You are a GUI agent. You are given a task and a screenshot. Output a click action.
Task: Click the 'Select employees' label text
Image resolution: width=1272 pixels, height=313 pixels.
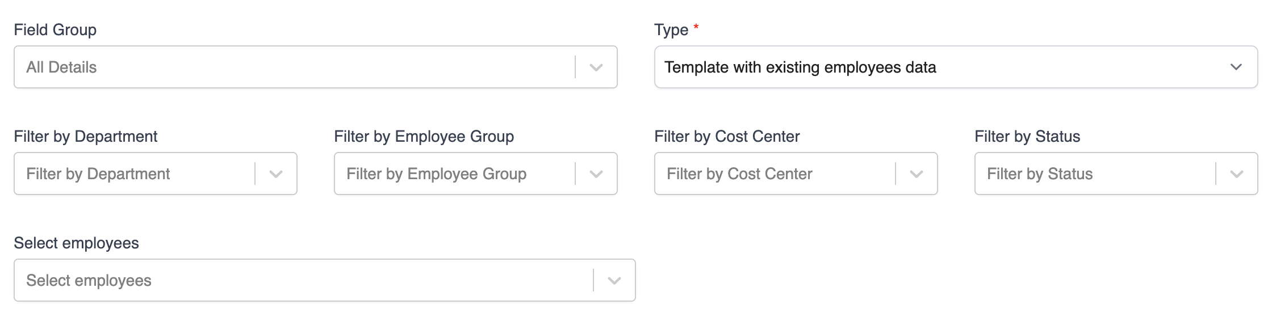(x=76, y=243)
